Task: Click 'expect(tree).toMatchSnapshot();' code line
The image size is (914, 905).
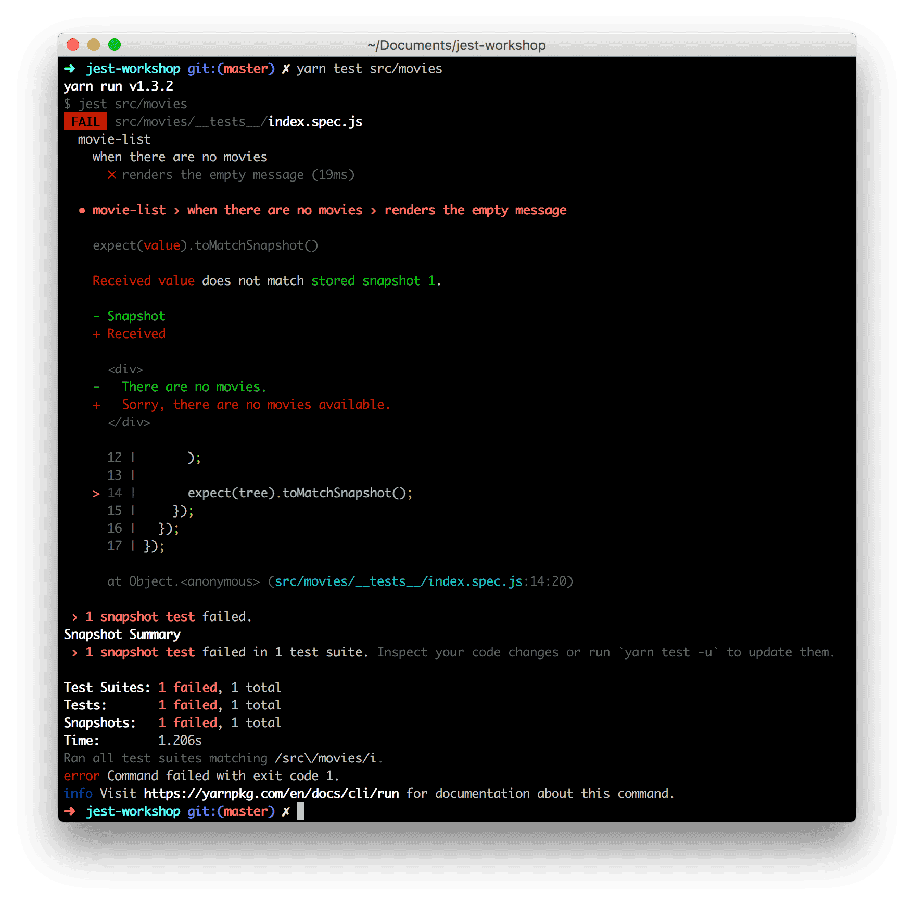Action: (x=300, y=493)
